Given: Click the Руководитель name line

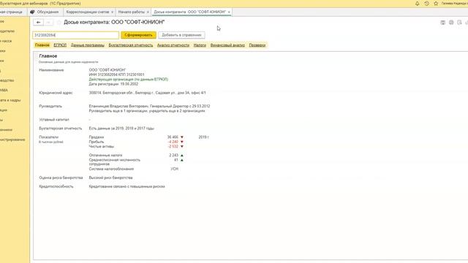Looking at the screenshot, I should (149, 106).
